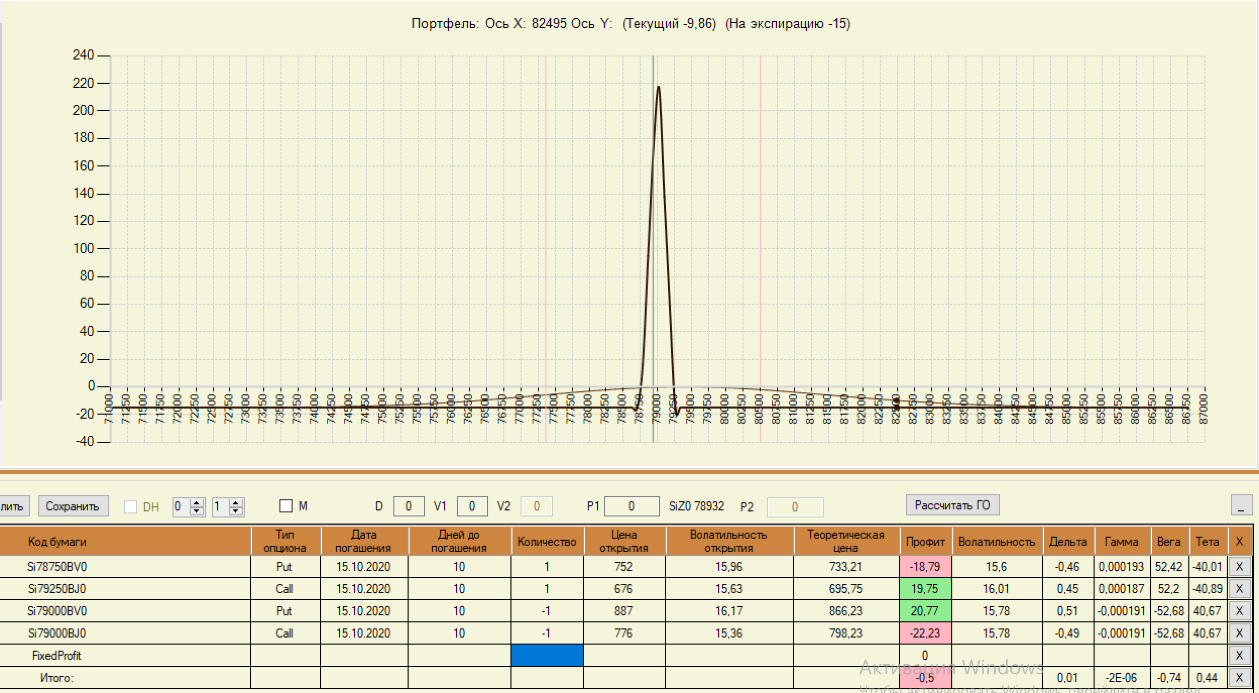Toggle the M checkbox
Screen dimensions: 1259x693
tap(286, 506)
